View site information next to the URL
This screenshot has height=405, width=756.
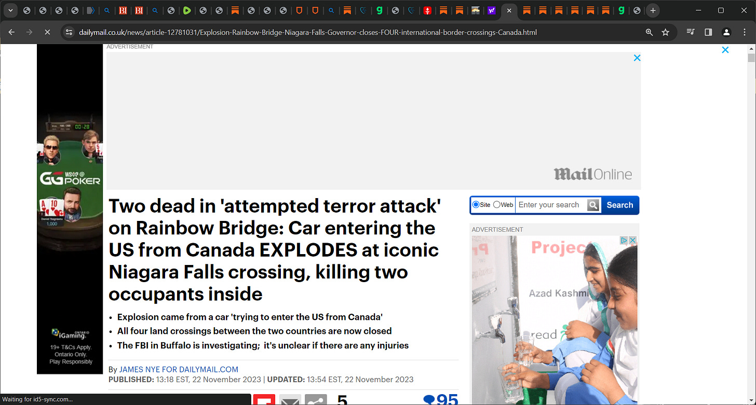pyautogui.click(x=68, y=32)
